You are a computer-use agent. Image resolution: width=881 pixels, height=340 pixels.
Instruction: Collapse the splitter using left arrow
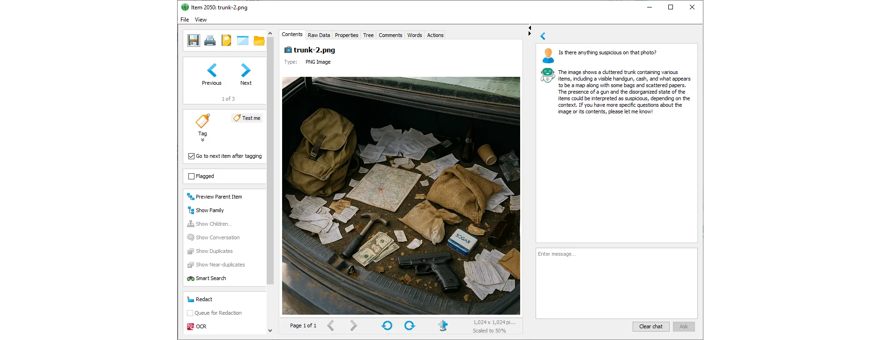click(530, 28)
